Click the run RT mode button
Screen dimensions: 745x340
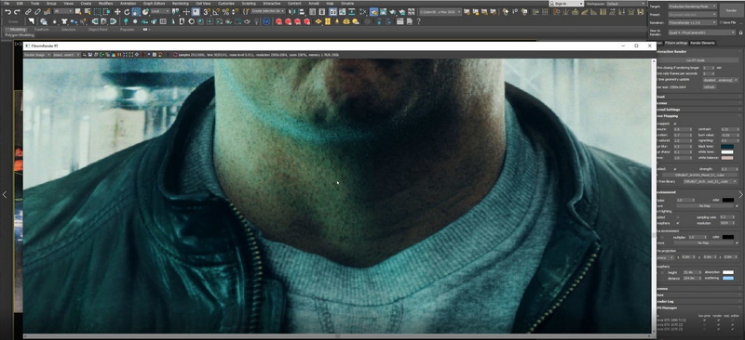click(695, 60)
